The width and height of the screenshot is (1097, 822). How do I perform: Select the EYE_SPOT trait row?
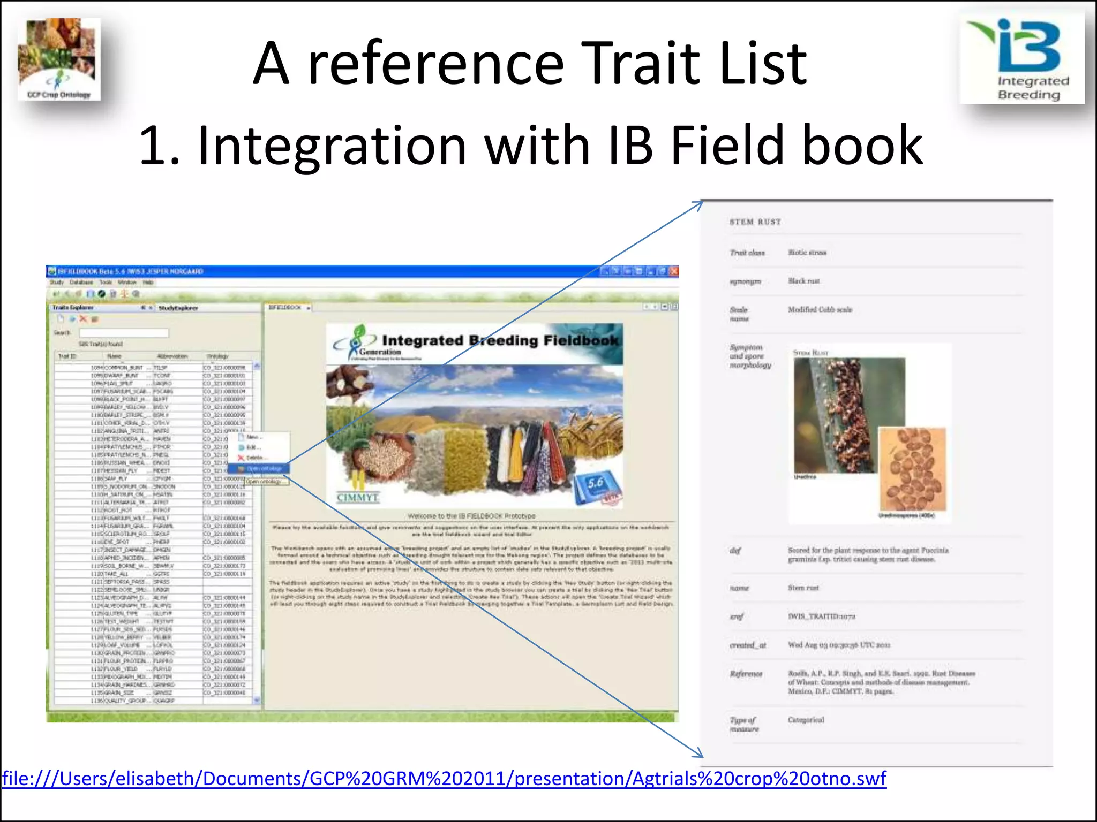coord(154,542)
